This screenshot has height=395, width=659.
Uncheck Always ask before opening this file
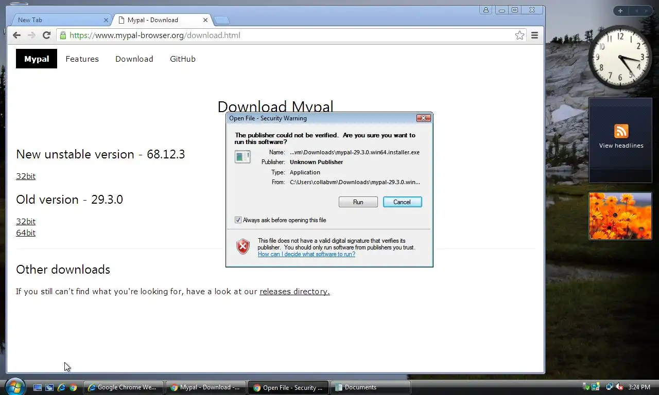(238, 220)
